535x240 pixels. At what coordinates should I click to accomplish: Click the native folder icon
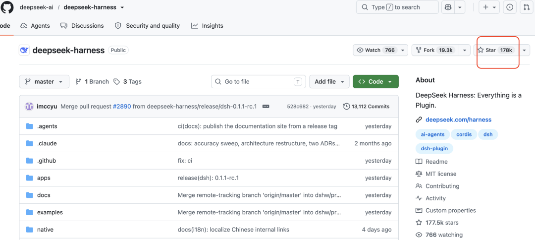point(30,230)
